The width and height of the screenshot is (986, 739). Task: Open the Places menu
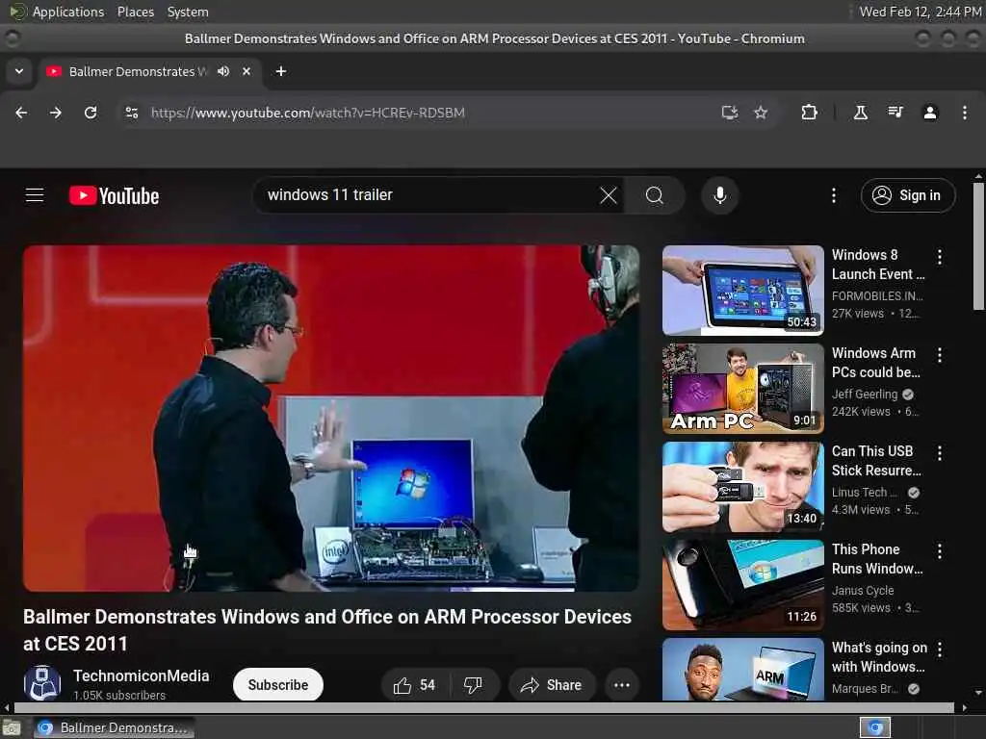136,12
